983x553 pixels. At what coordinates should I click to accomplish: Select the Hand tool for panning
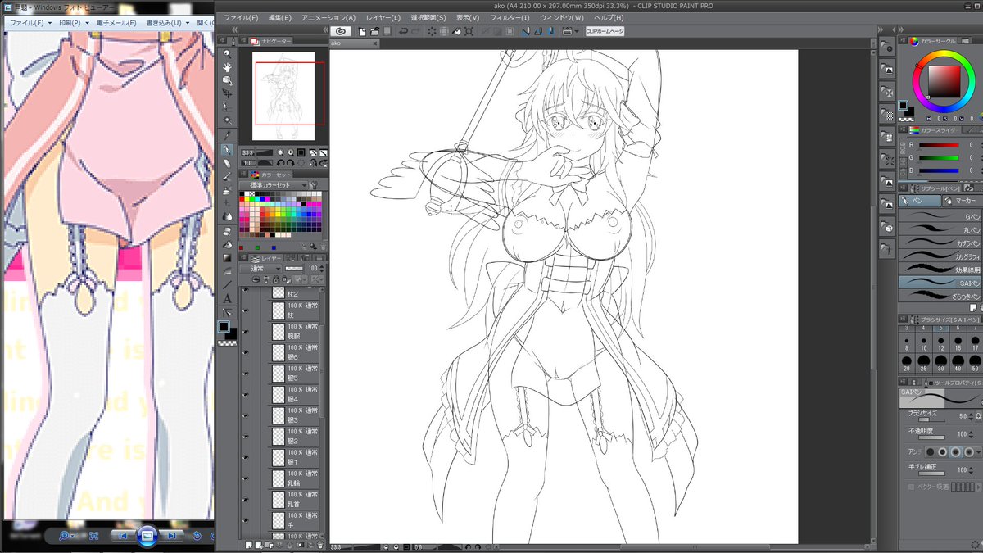228,66
